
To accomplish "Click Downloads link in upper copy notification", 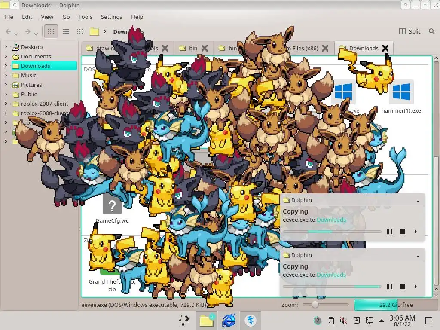I will click(x=331, y=220).
